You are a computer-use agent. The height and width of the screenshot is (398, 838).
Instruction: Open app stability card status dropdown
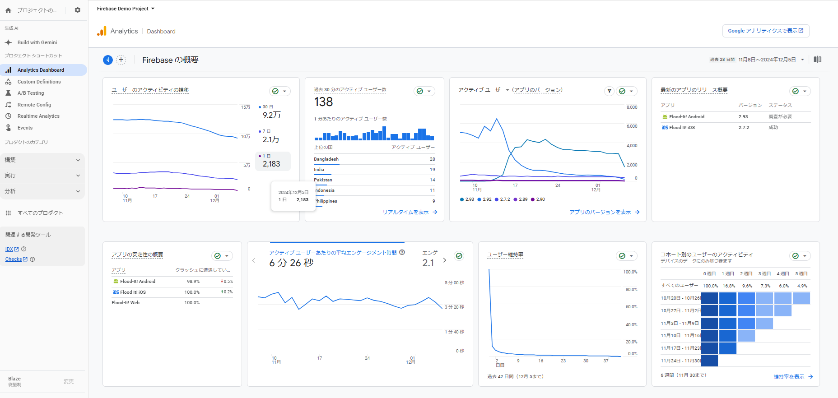point(222,256)
